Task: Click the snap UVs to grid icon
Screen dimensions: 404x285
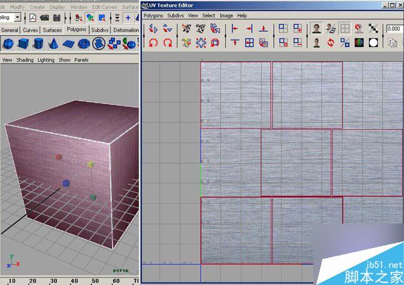Action: 249,43
